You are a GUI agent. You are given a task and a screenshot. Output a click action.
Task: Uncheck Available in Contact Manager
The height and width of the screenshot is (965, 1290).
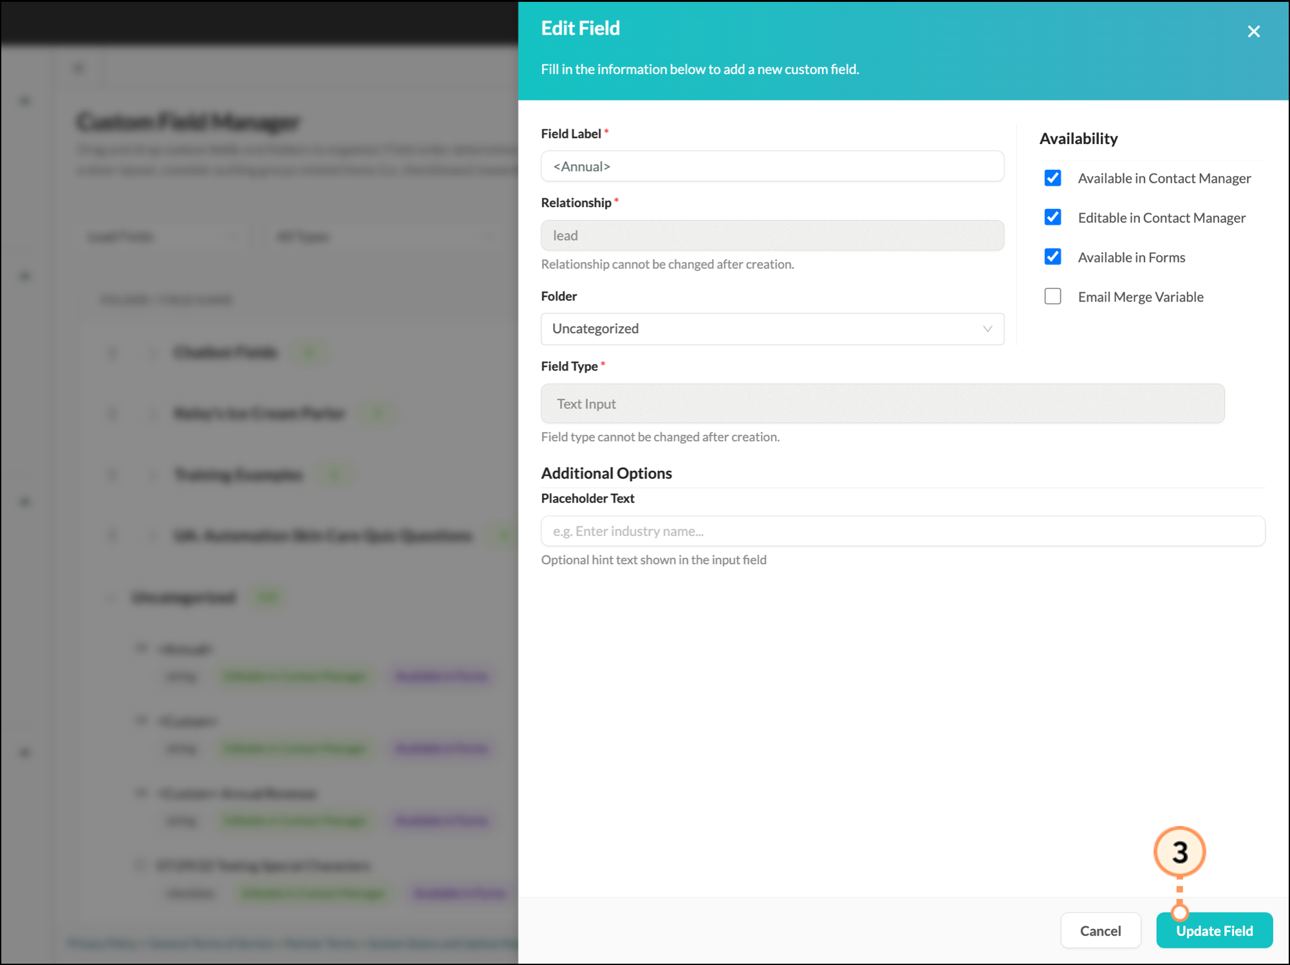tap(1052, 178)
